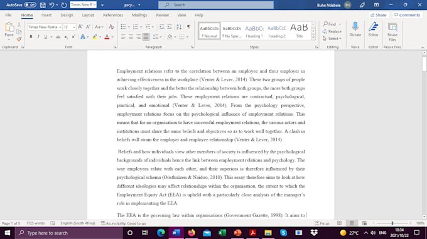Viewport: 427px width, 239px height.
Task: Open the References tab
Action: coord(113,15)
